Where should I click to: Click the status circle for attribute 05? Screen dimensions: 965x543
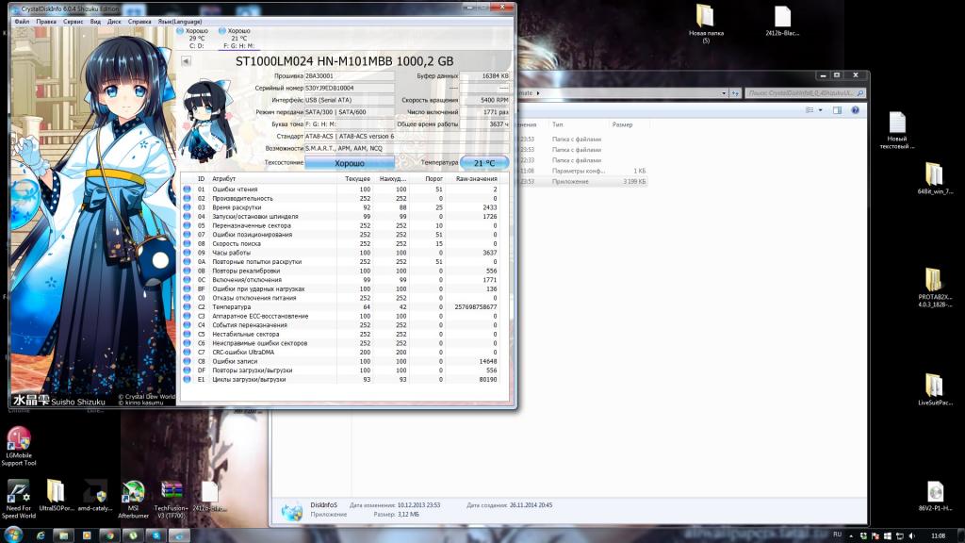point(187,225)
